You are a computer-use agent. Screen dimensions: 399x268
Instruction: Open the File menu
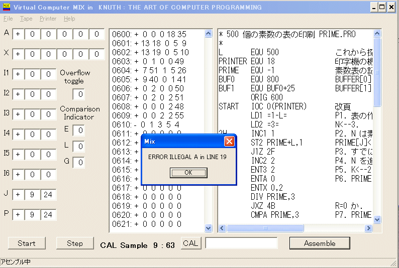click(x=8, y=19)
